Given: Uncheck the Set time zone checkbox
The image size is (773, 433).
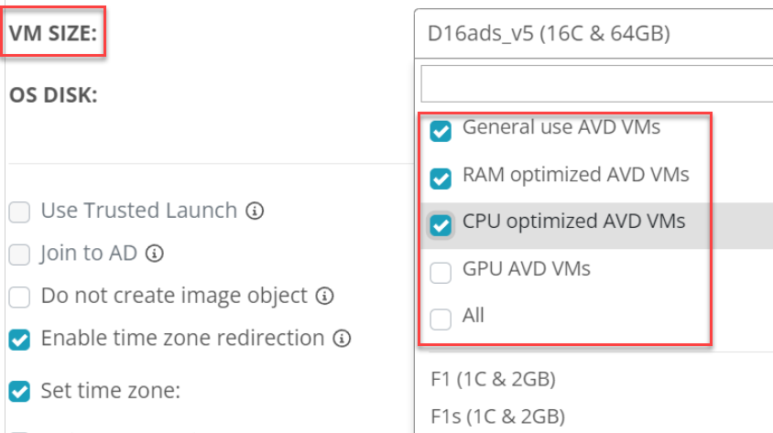Looking at the screenshot, I should pos(19,391).
